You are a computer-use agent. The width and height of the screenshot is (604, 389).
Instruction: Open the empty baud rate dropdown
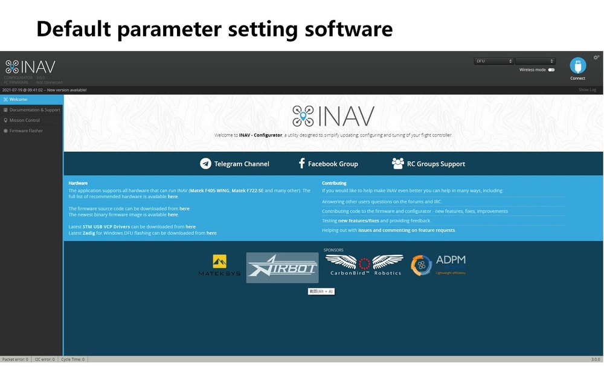pyautogui.click(x=535, y=61)
